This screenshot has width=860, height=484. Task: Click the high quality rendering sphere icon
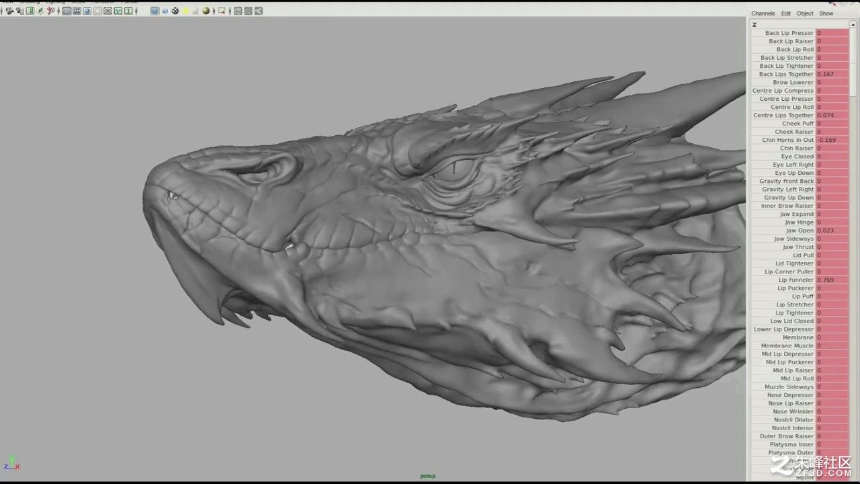[206, 11]
